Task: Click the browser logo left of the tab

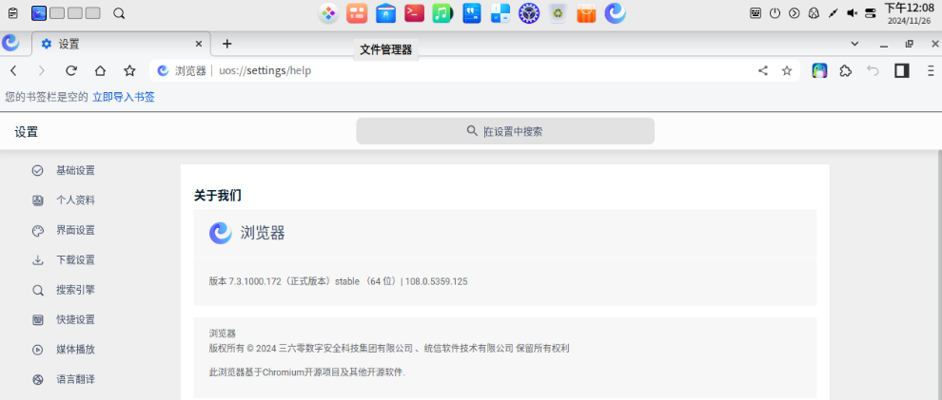Action: 10,43
